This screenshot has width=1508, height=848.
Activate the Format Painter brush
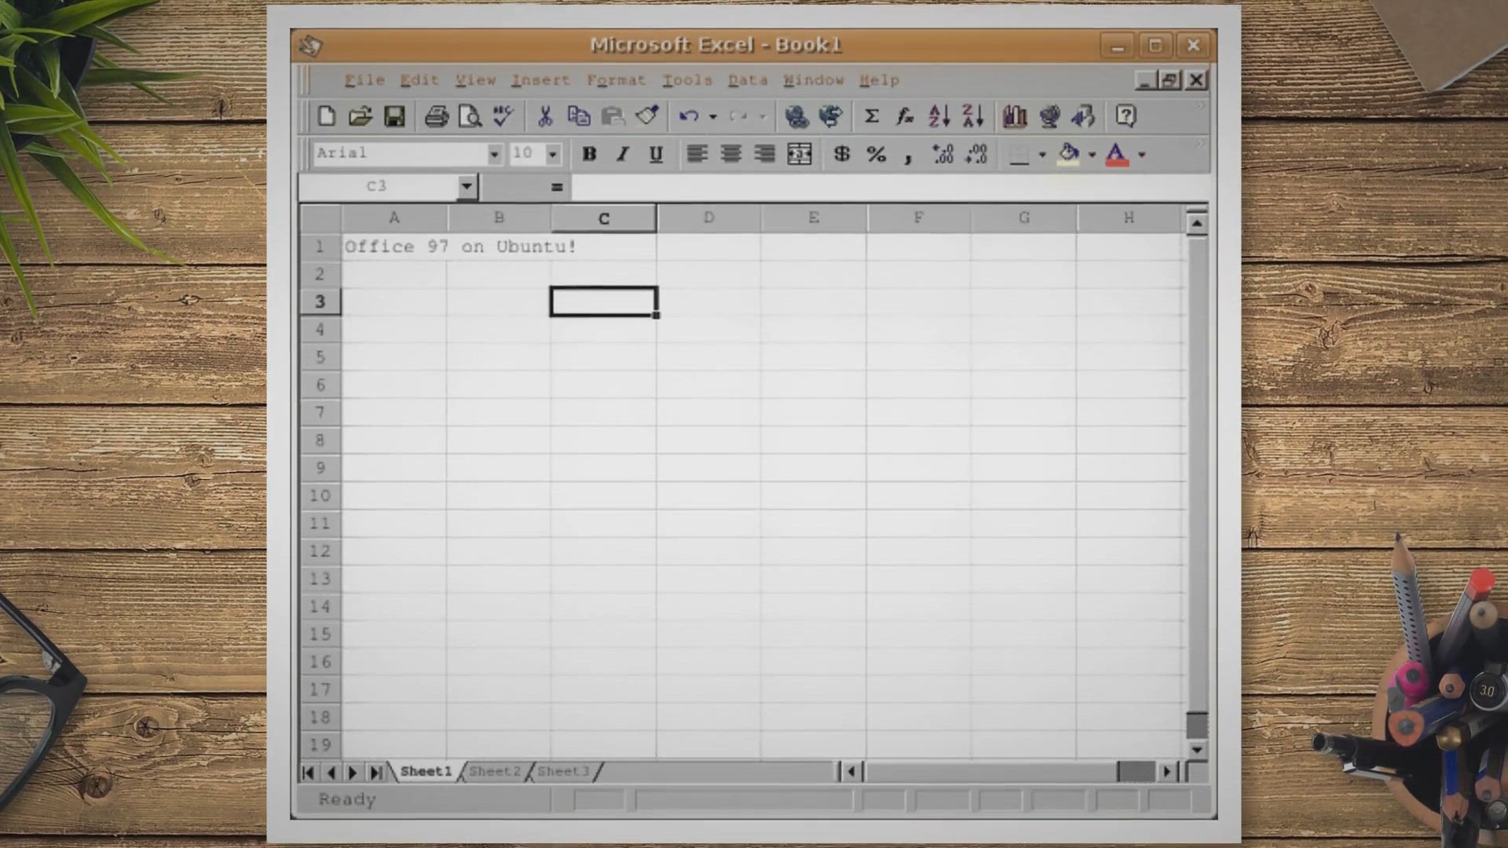coord(646,116)
